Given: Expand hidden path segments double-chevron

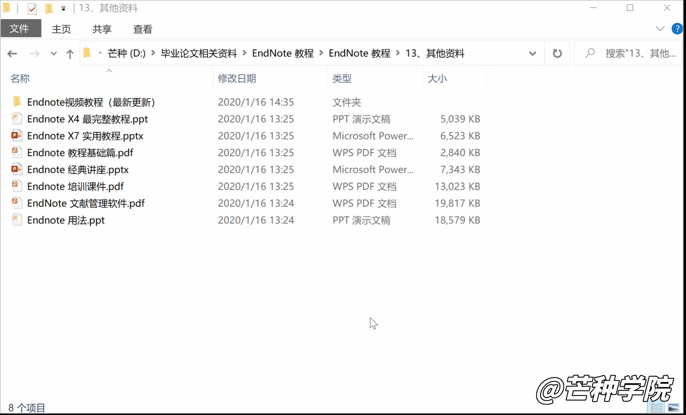Looking at the screenshot, I should (x=100, y=53).
